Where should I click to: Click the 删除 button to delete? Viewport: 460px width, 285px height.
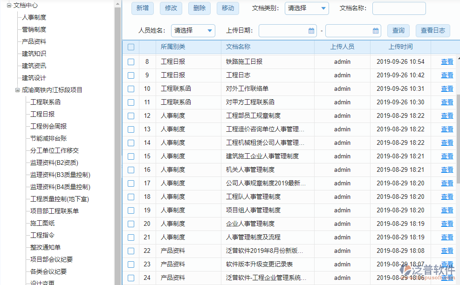click(x=199, y=8)
